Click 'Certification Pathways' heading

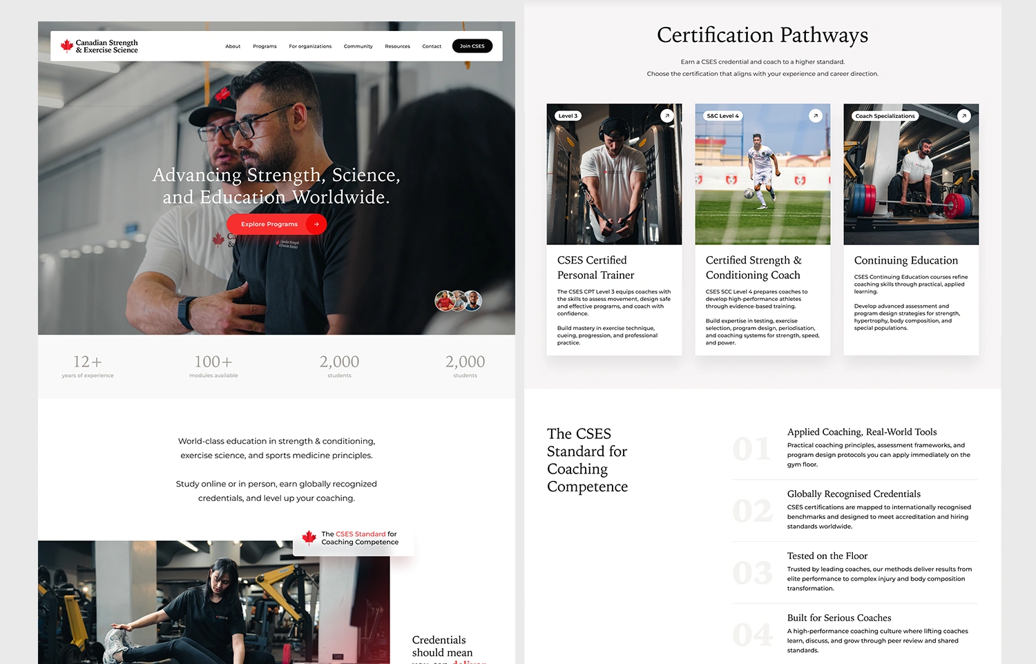point(762,35)
